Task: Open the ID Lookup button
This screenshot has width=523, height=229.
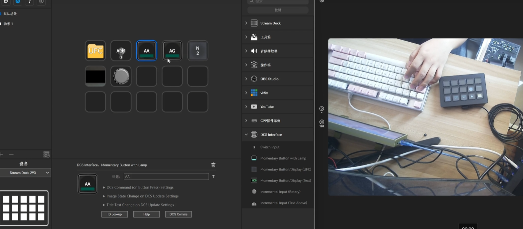Action: coord(115,214)
